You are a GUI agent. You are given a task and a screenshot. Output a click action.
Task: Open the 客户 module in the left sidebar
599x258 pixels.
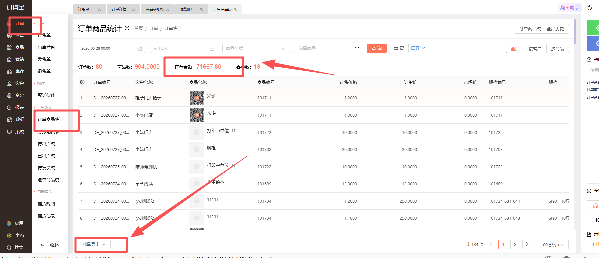[16, 83]
